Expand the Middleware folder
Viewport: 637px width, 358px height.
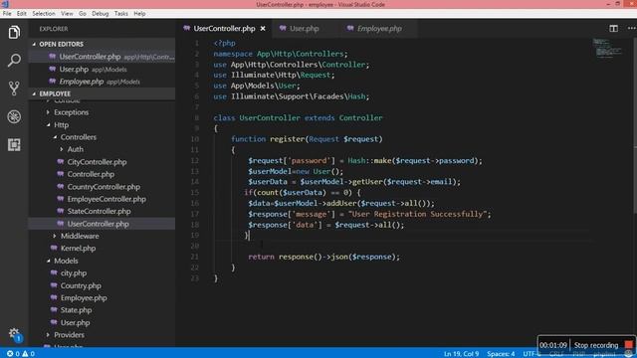pyautogui.click(x=55, y=236)
